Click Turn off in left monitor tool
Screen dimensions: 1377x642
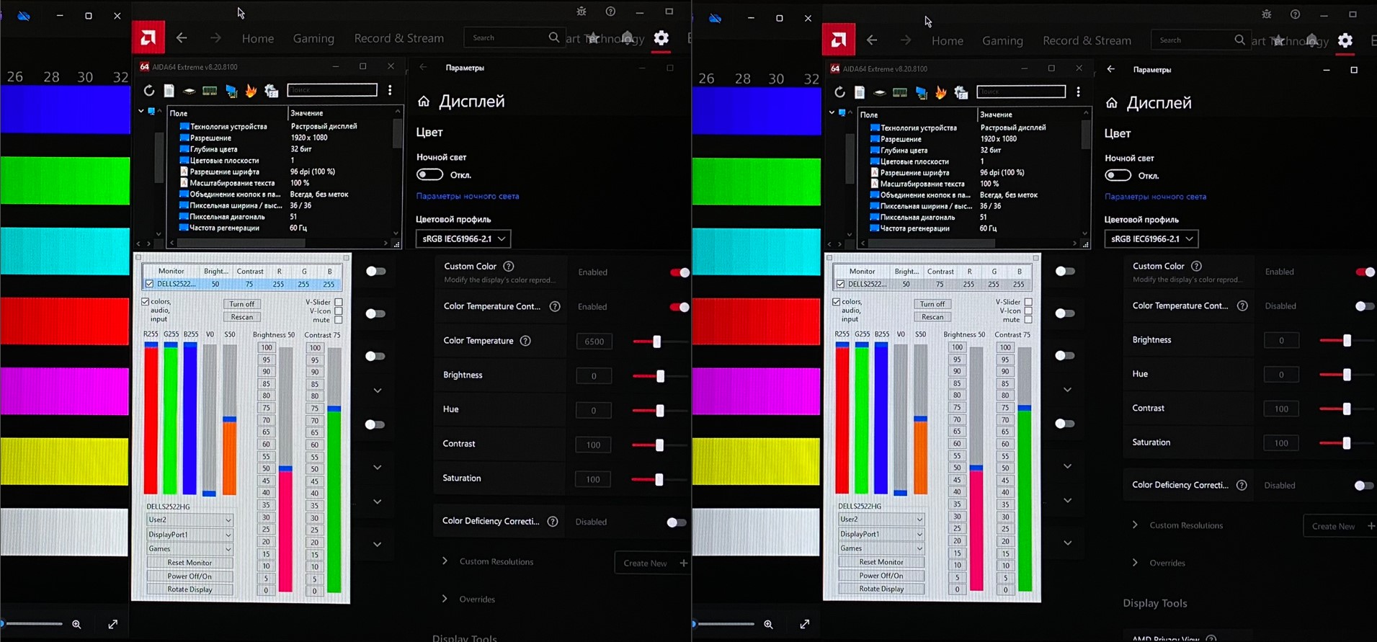[242, 304]
